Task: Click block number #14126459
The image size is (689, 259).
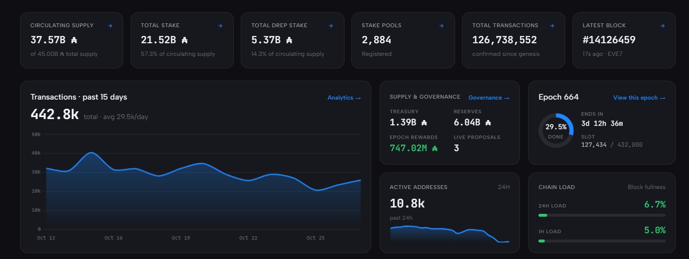Action: tap(609, 40)
